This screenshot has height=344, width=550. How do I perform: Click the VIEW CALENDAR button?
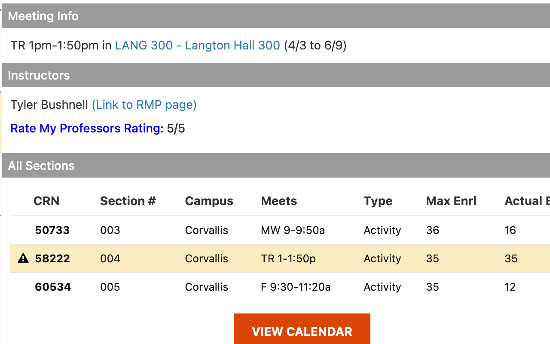[302, 331]
